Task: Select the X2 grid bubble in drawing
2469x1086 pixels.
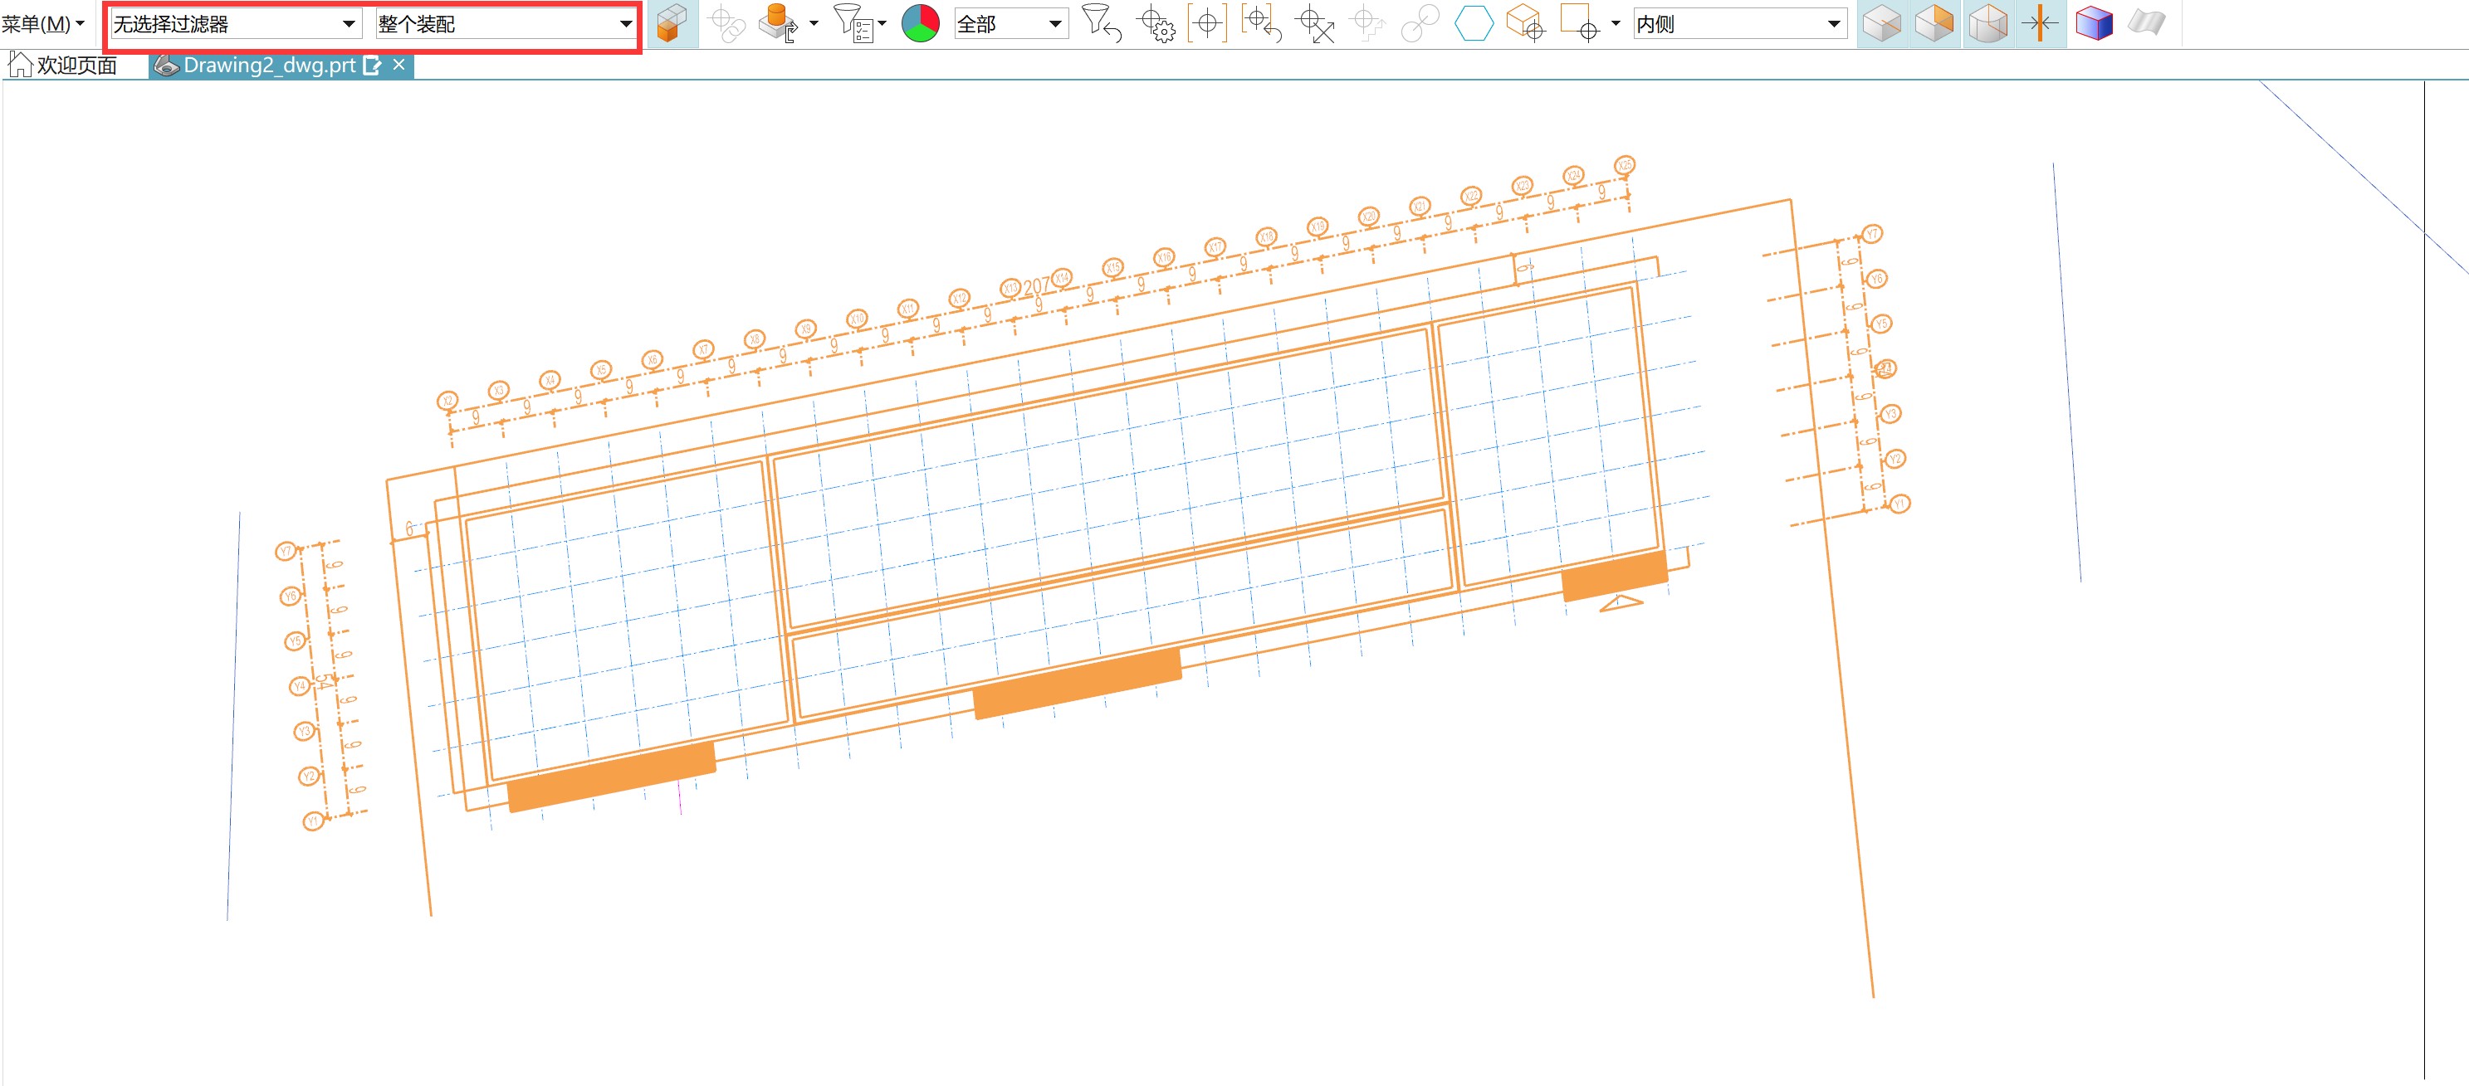Action: tap(447, 402)
